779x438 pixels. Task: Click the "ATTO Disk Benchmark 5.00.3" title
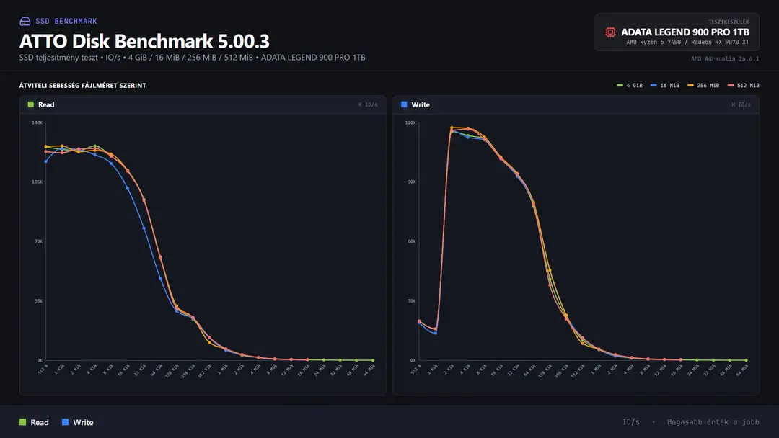[x=144, y=41]
